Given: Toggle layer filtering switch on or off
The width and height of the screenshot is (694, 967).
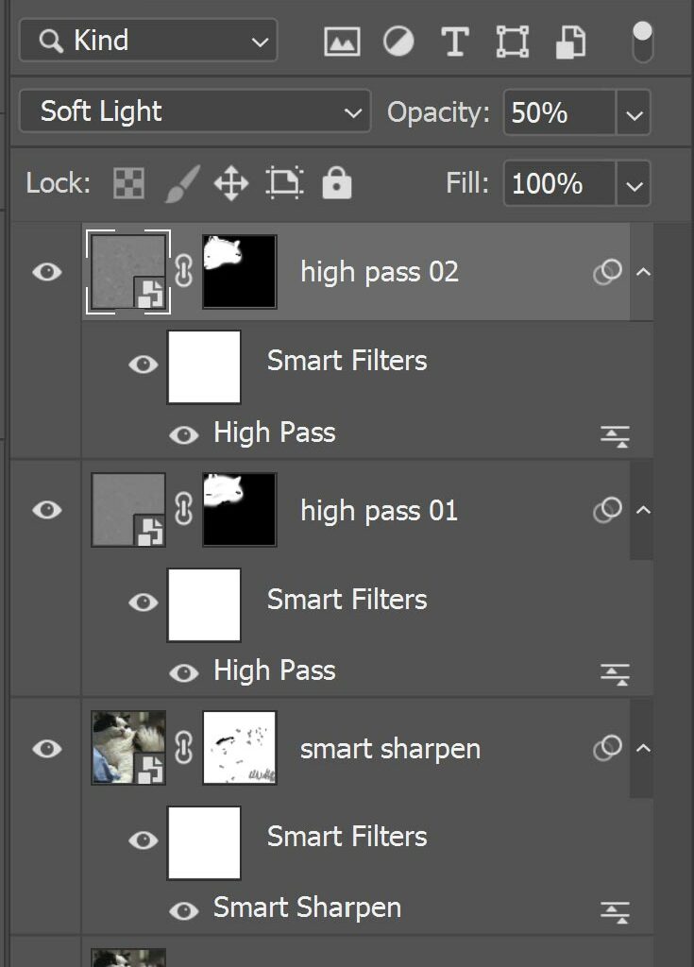Looking at the screenshot, I should click(642, 42).
